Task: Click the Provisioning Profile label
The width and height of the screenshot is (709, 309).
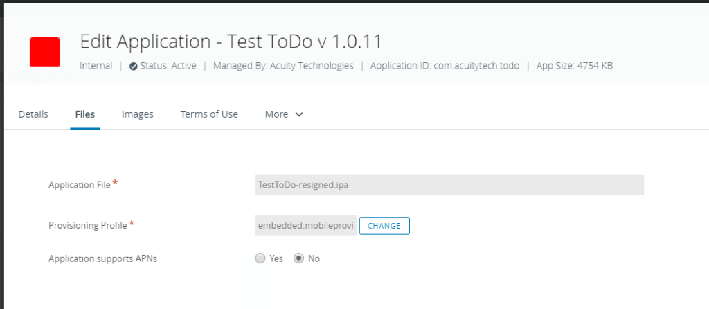Action: point(88,225)
